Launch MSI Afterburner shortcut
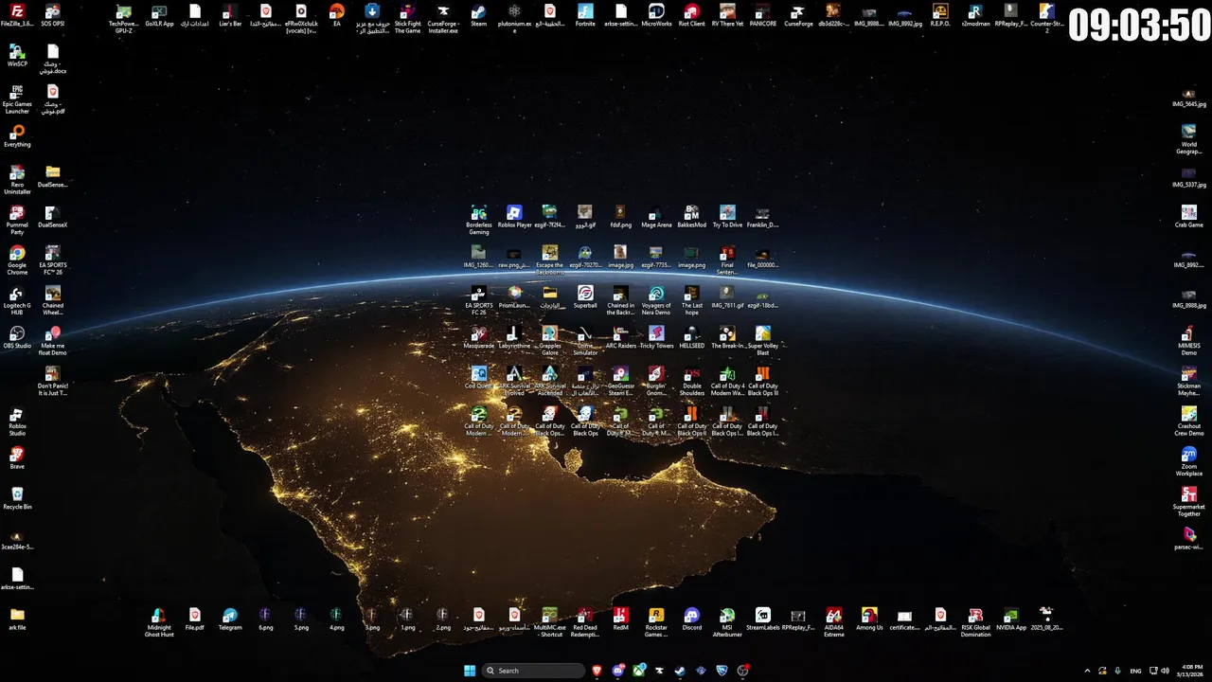The image size is (1212, 682). (727, 622)
